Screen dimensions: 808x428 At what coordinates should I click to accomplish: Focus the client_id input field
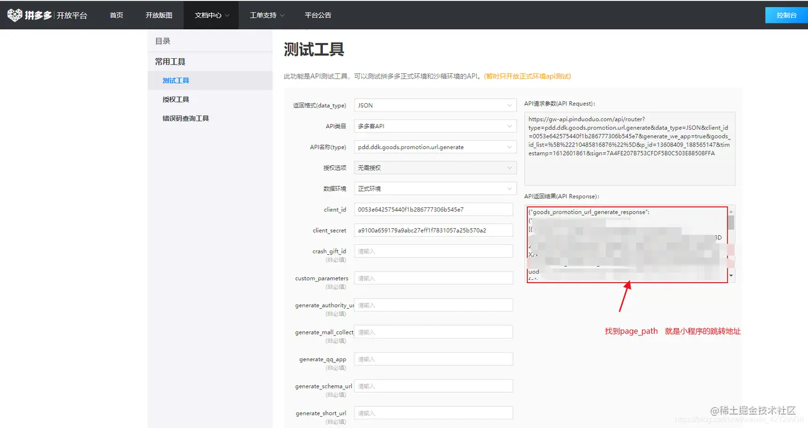tap(433, 209)
